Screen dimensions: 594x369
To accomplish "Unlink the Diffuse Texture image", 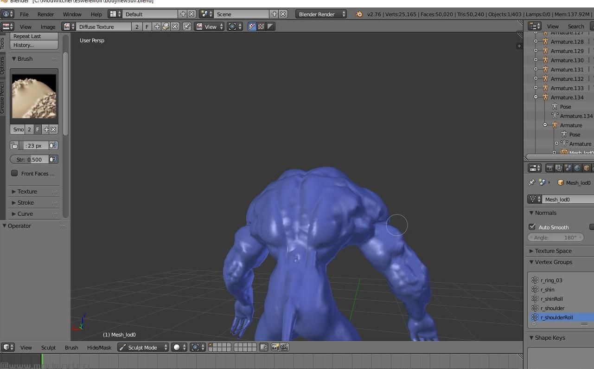I will coord(175,26).
